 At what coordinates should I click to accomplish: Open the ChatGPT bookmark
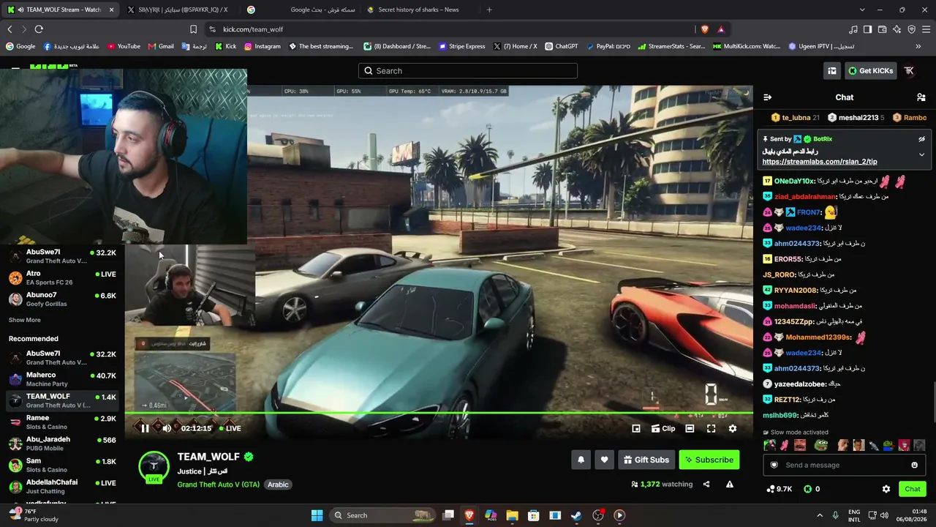[561, 46]
